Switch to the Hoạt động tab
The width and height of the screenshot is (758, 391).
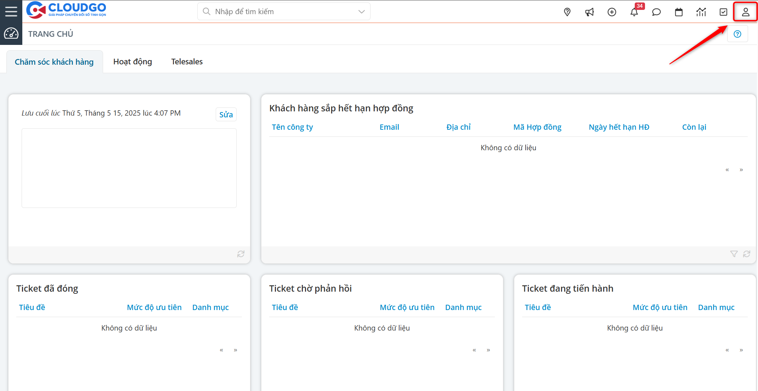pos(132,62)
